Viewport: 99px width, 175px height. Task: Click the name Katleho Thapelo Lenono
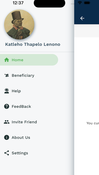click(33, 44)
